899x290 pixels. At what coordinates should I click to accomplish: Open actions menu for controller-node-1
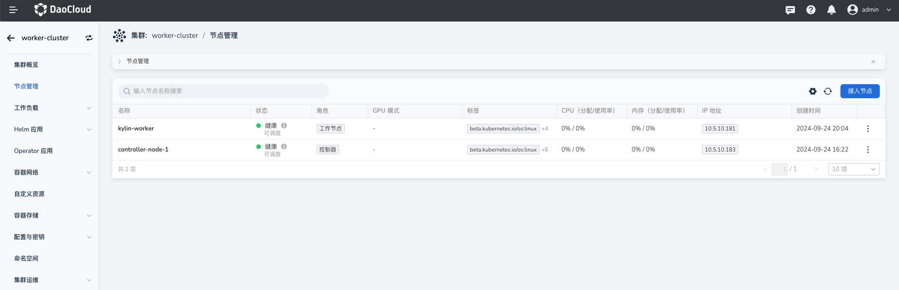point(868,150)
